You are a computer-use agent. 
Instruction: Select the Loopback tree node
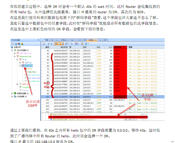[26, 87]
